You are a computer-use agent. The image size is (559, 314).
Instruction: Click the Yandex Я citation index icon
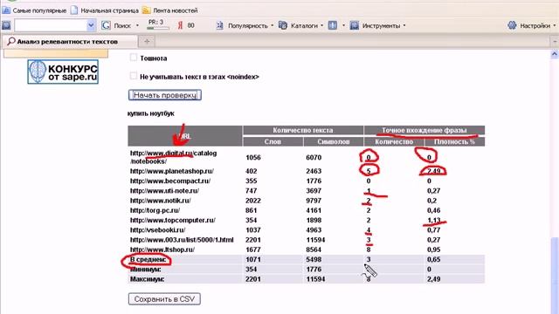pos(180,25)
